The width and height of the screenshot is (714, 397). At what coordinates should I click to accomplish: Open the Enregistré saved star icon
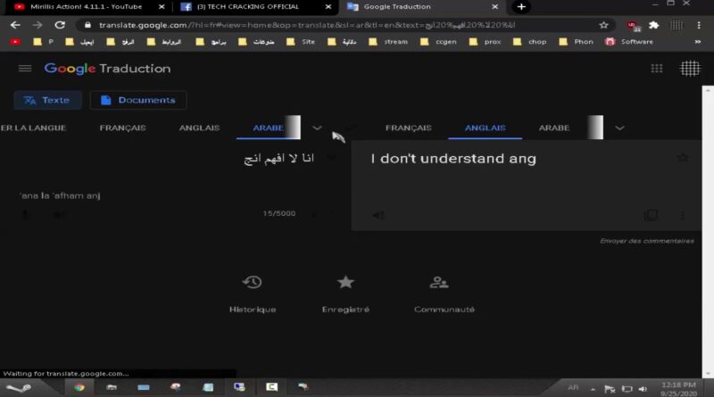(345, 282)
